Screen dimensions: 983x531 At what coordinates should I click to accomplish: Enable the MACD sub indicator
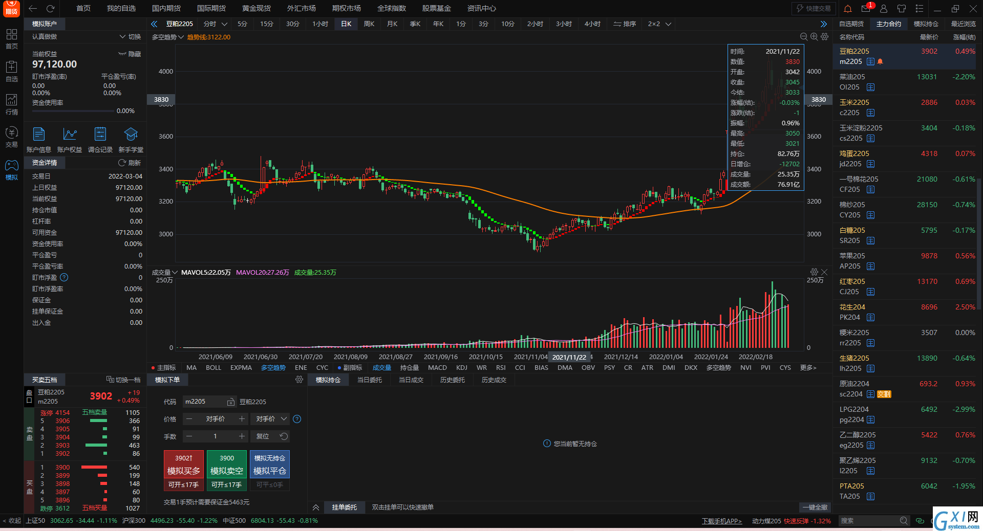(x=437, y=368)
